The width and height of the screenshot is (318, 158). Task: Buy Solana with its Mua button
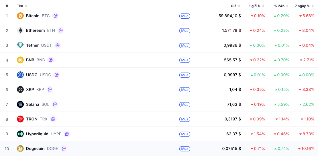coord(185,104)
